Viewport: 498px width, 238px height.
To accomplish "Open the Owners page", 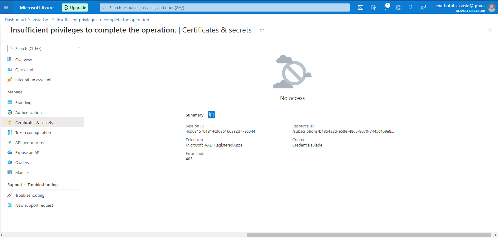I will point(42,162).
